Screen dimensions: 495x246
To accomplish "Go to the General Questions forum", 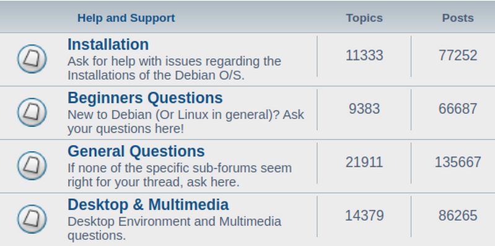I will [136, 151].
